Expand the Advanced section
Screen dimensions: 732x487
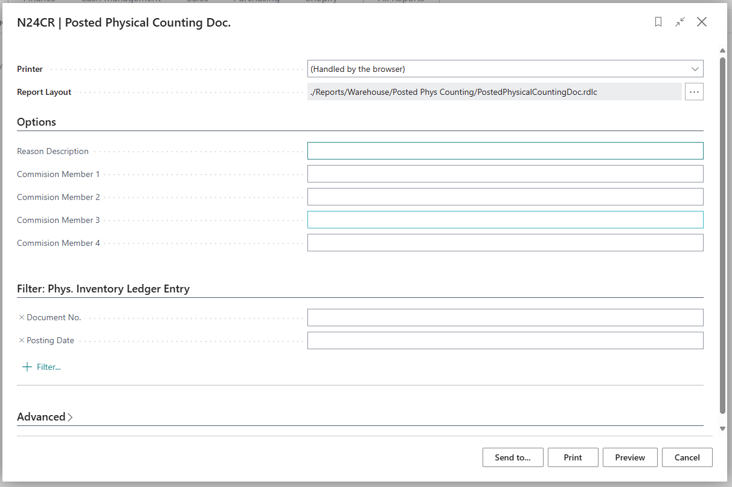click(x=45, y=417)
